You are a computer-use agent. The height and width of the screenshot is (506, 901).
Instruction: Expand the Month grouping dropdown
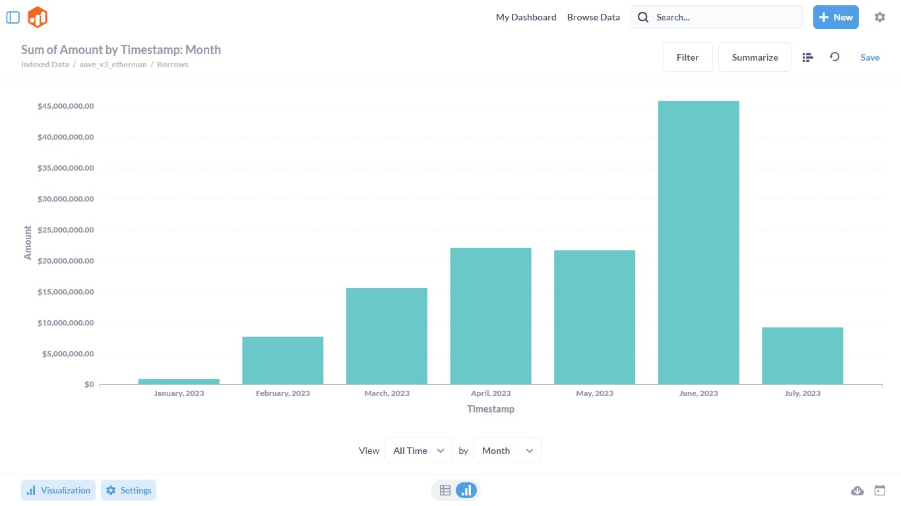[x=507, y=451]
